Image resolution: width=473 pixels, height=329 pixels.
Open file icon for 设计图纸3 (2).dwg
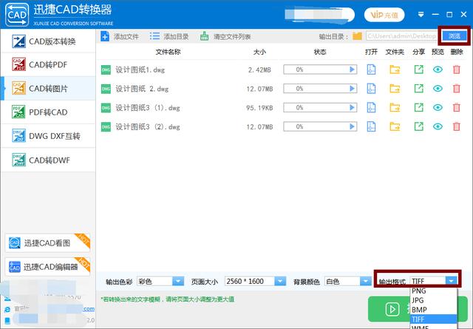tap(371, 126)
